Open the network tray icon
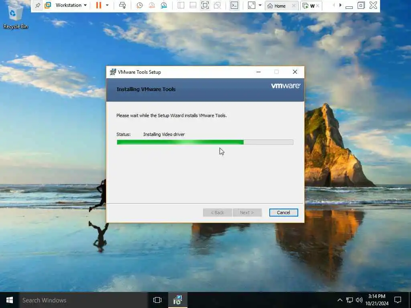411x308 pixels. pos(350,300)
